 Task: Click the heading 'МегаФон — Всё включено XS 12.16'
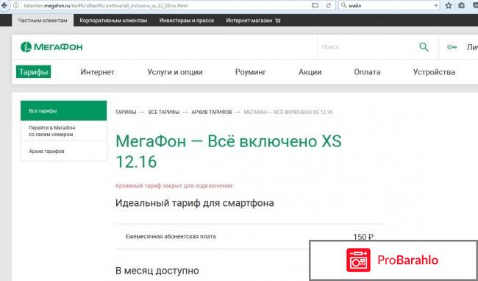coord(229,152)
